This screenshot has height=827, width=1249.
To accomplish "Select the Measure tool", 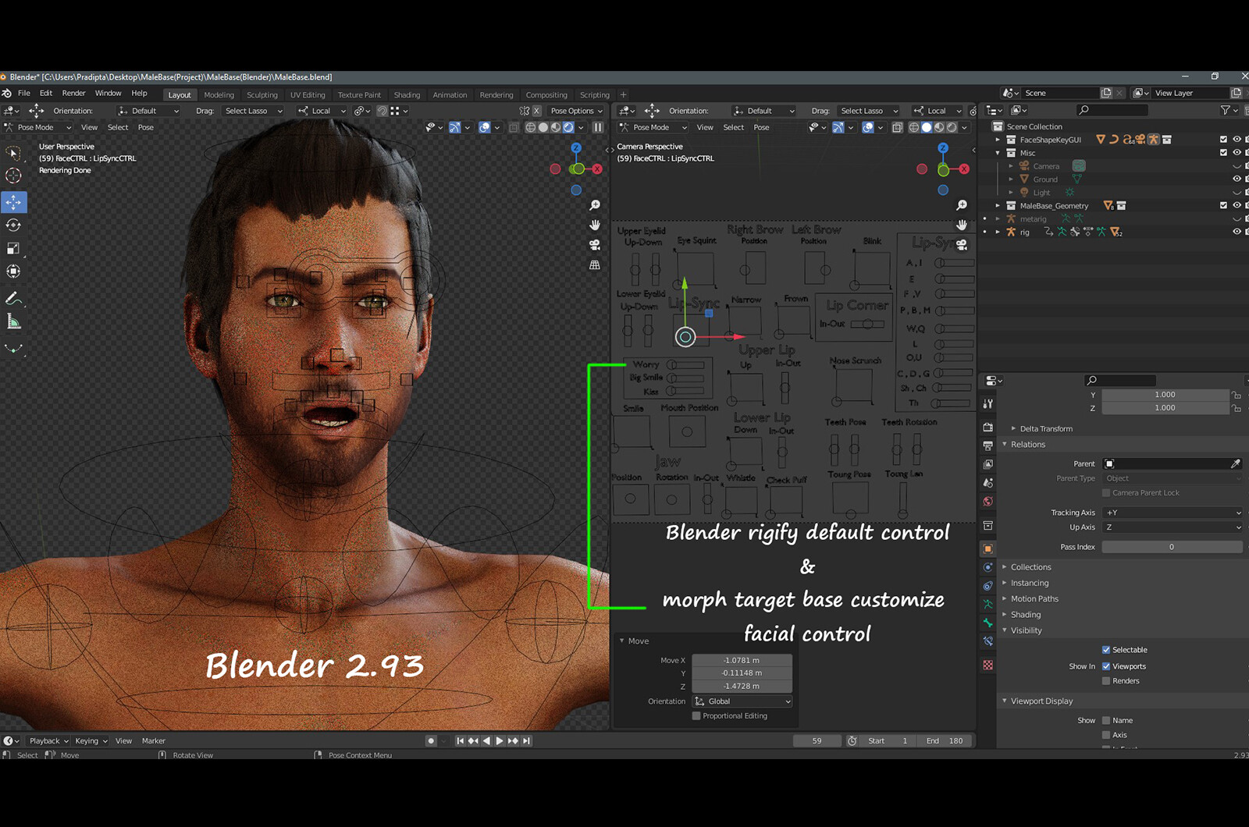I will 12,321.
